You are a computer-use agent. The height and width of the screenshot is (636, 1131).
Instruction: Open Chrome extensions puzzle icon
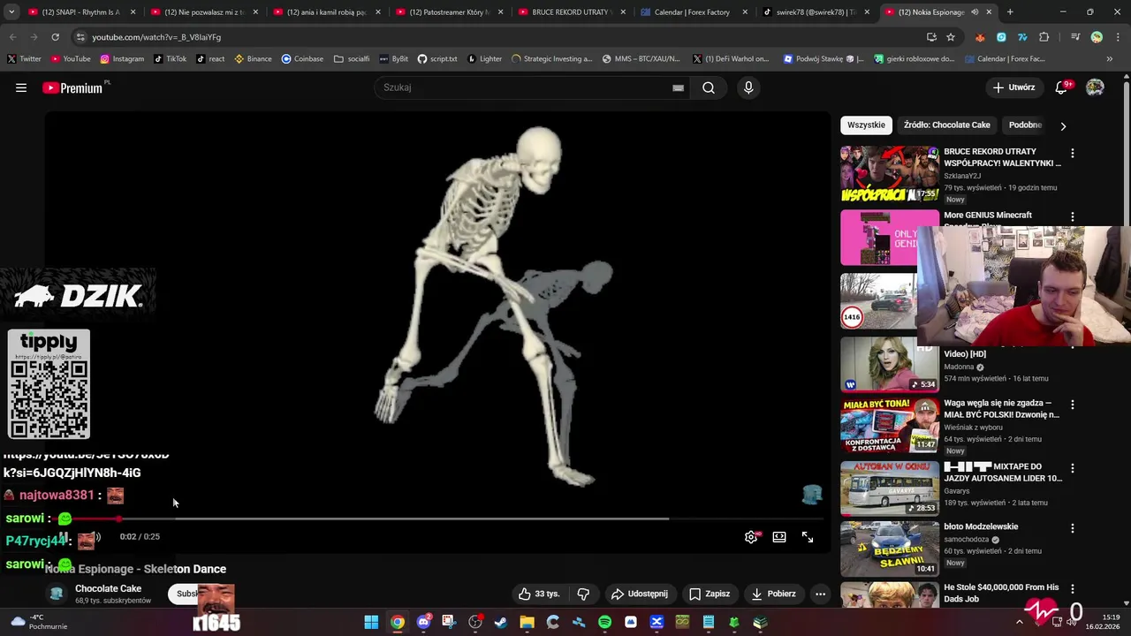pyautogui.click(x=1044, y=37)
